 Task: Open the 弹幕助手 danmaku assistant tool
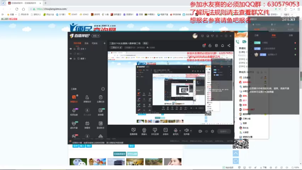(x=74, y=99)
